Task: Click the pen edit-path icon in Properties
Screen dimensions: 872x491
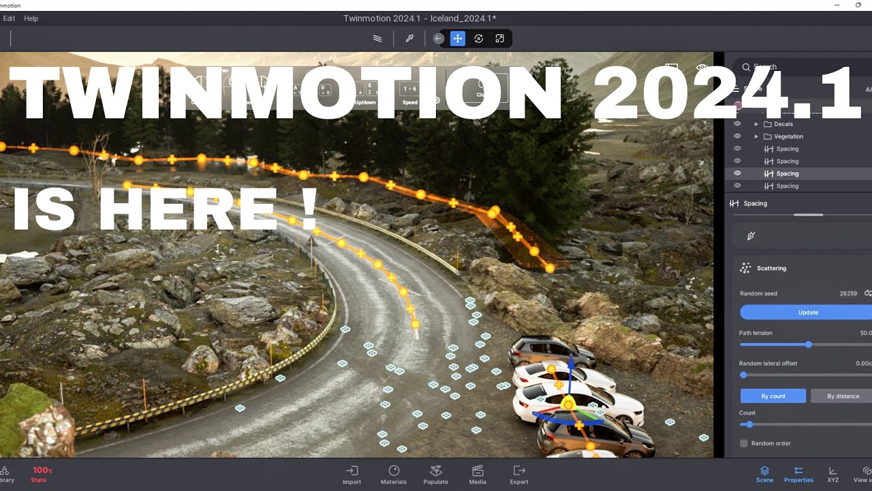Action: 751,236
